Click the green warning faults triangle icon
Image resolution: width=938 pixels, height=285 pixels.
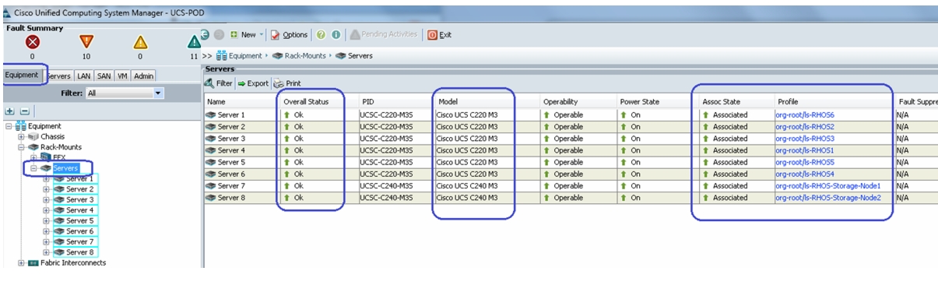[194, 43]
